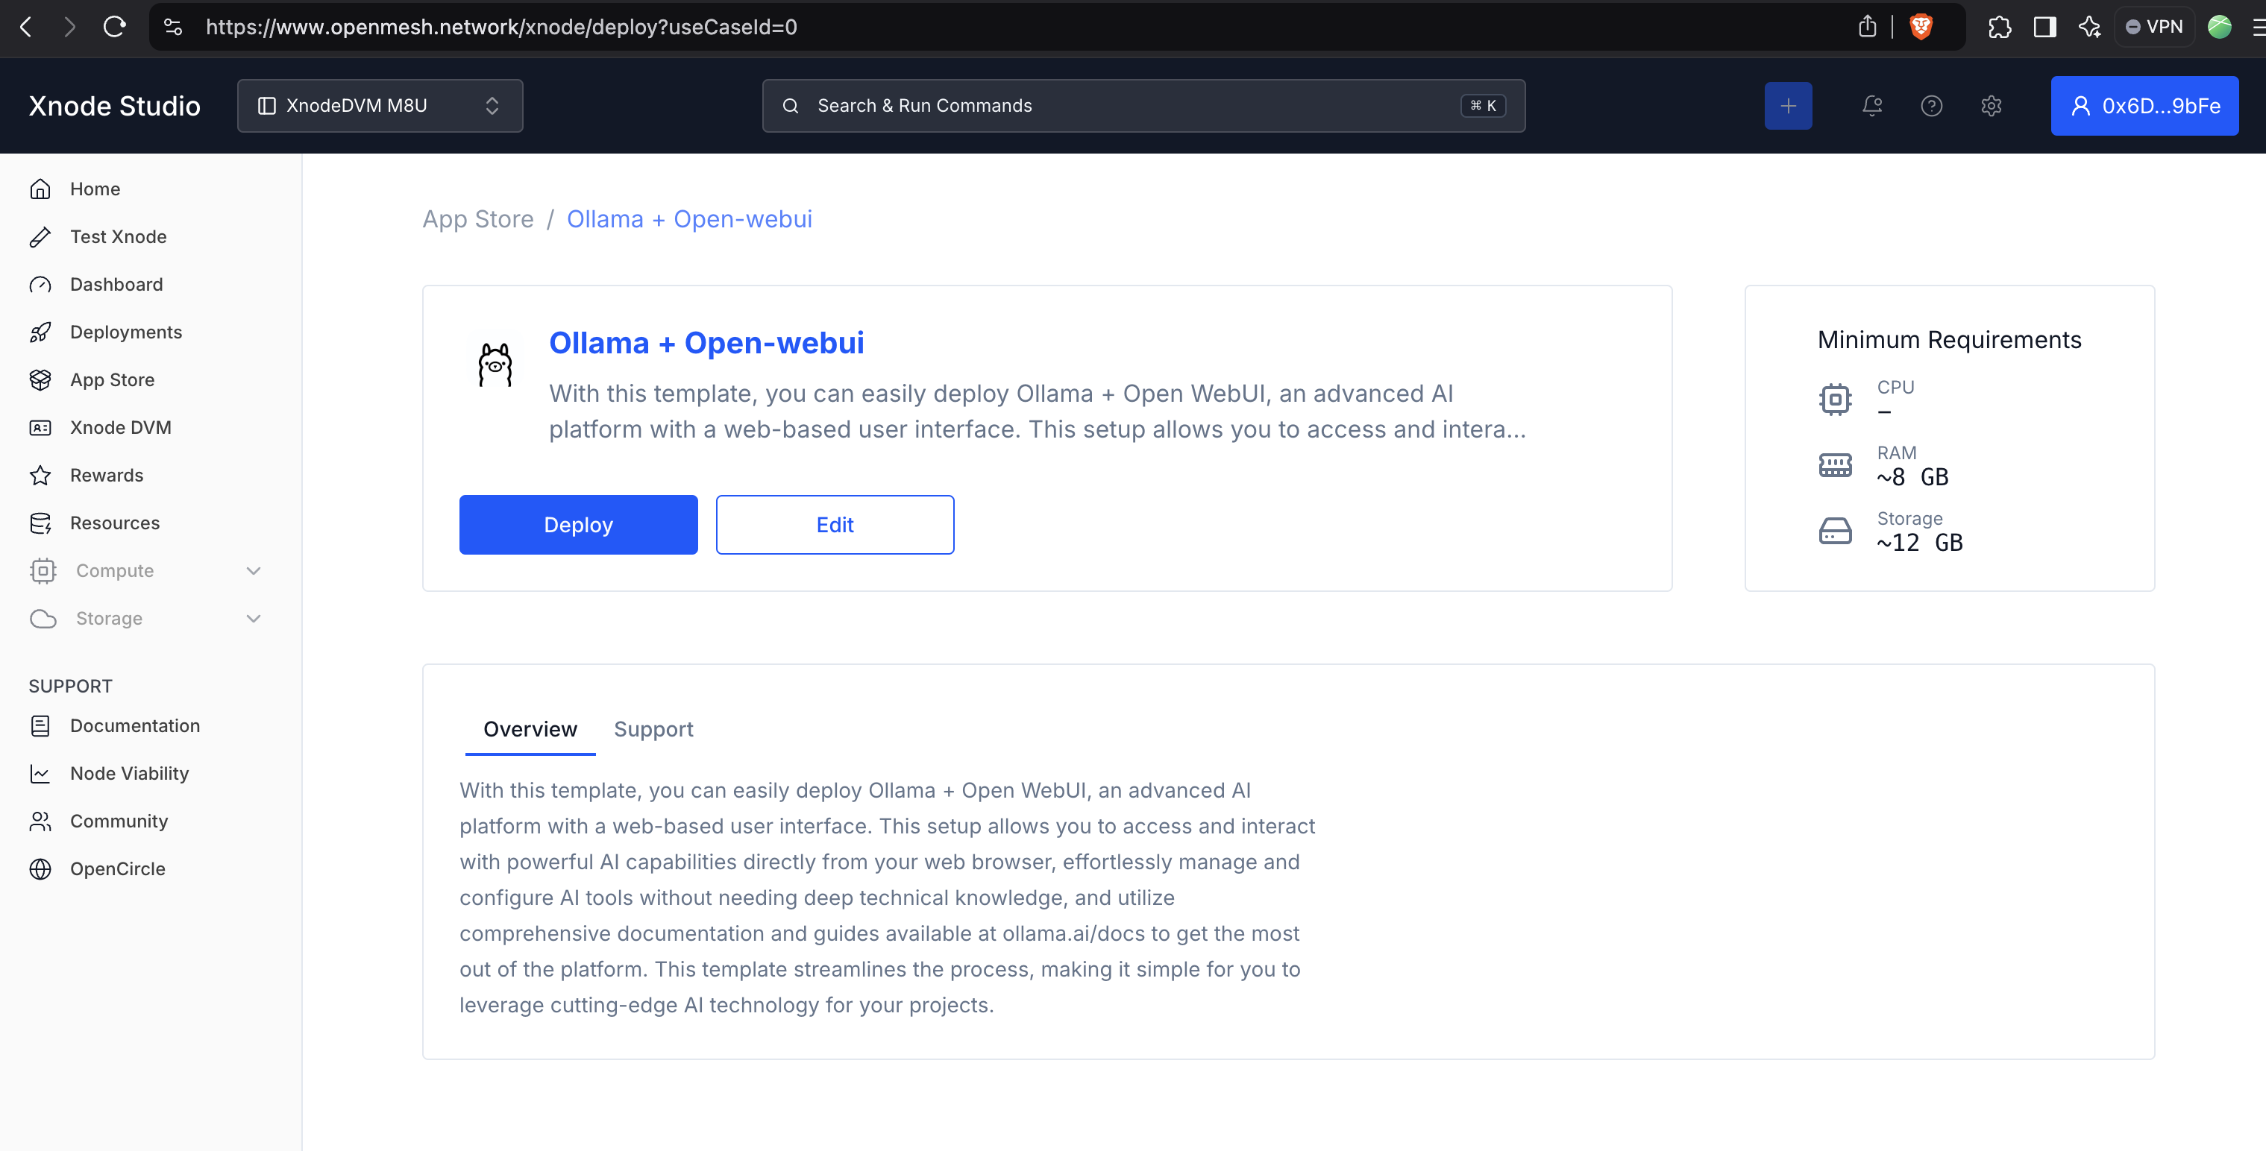Click the blue plus icon button
The width and height of the screenshot is (2266, 1151).
[x=1787, y=106]
